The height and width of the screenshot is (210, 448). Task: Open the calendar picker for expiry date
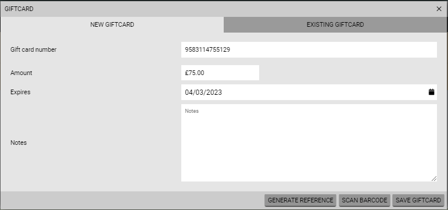(431, 92)
